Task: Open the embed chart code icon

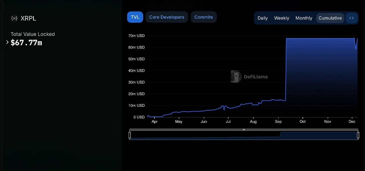Action: coord(352,18)
